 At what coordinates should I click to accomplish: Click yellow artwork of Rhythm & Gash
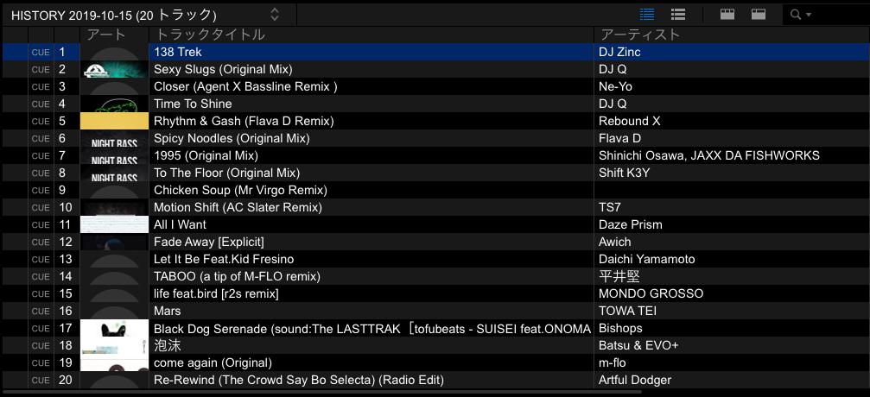tap(114, 121)
